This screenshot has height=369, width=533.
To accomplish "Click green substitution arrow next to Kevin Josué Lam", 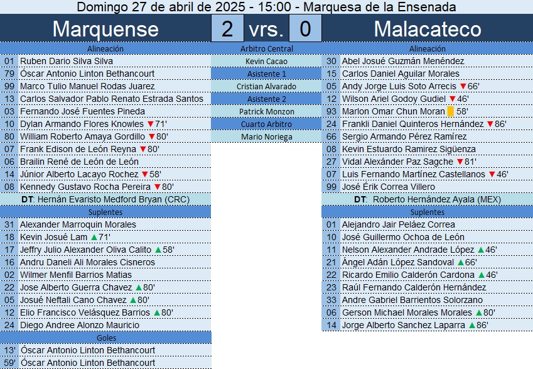I will 94,238.
